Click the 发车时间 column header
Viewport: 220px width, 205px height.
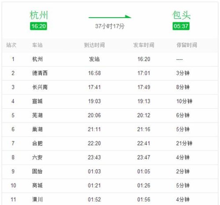[144, 45]
